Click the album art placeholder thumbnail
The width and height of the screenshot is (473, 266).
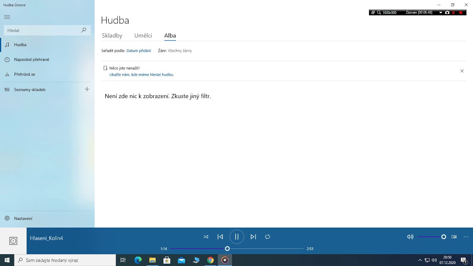pos(13,241)
